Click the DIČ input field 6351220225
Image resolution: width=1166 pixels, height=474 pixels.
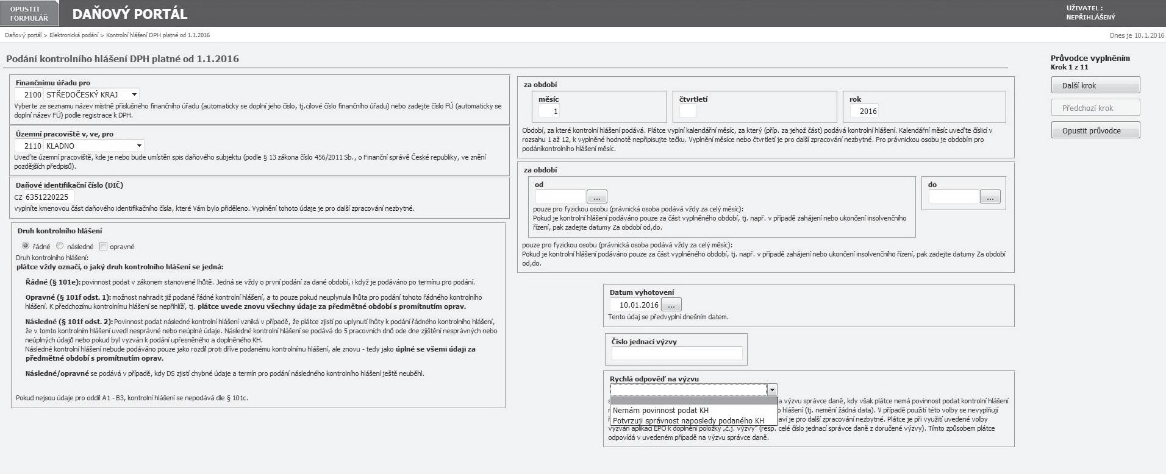tap(49, 197)
